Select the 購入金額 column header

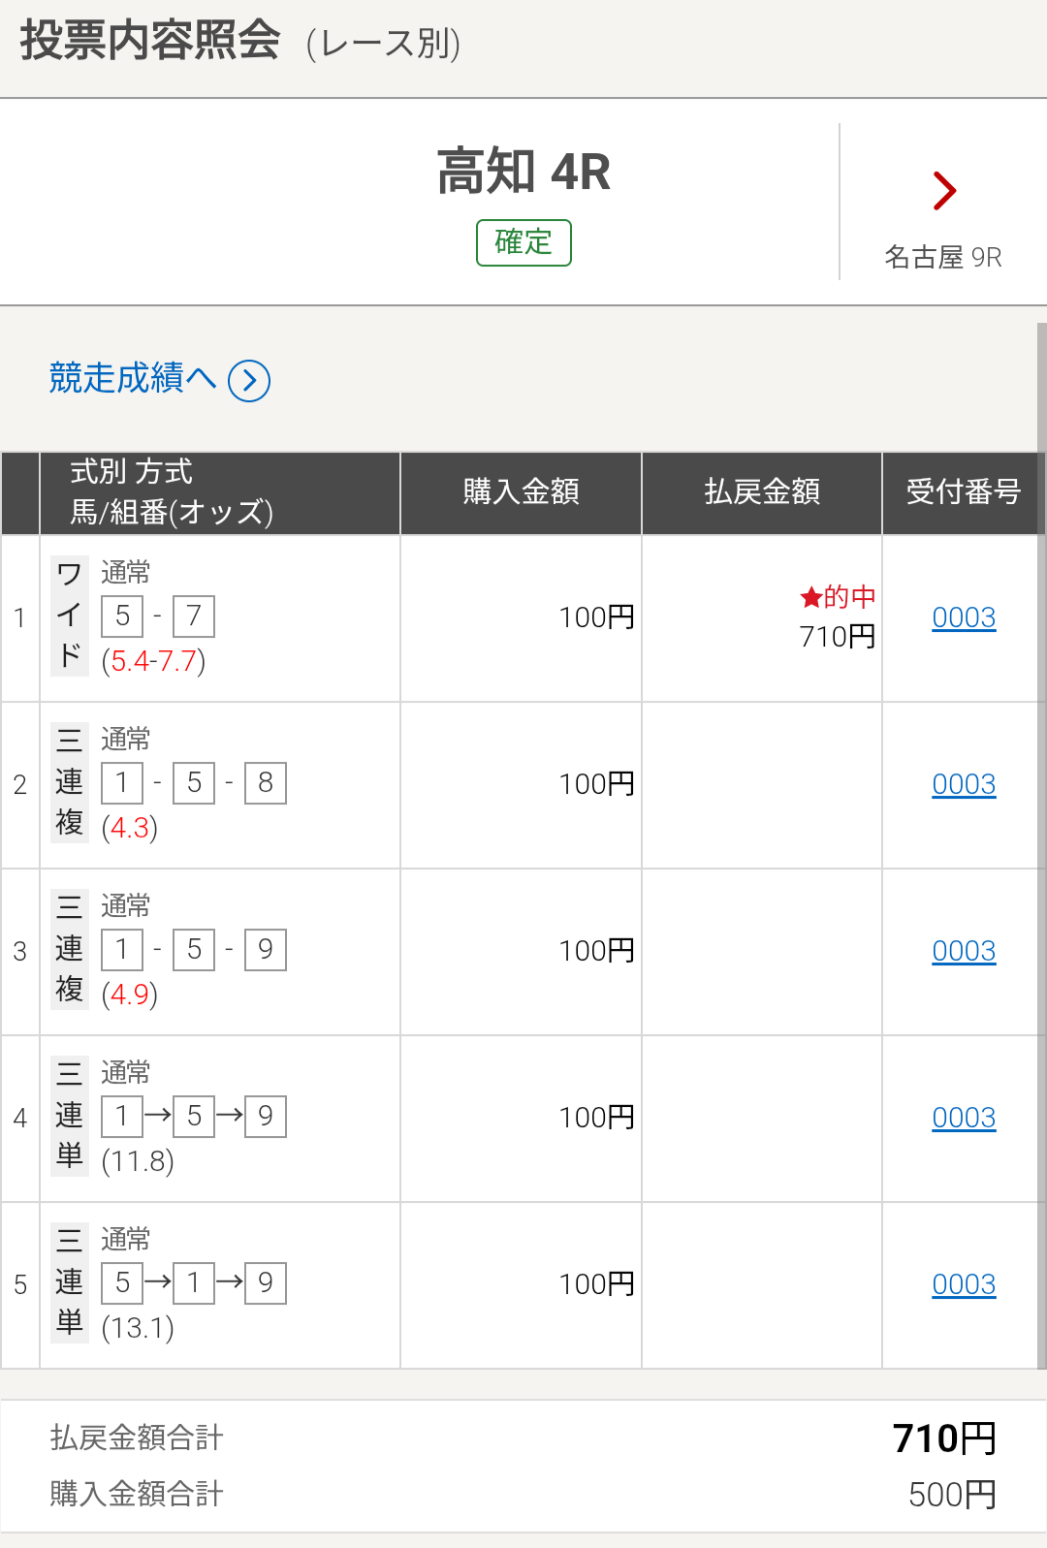521,492
